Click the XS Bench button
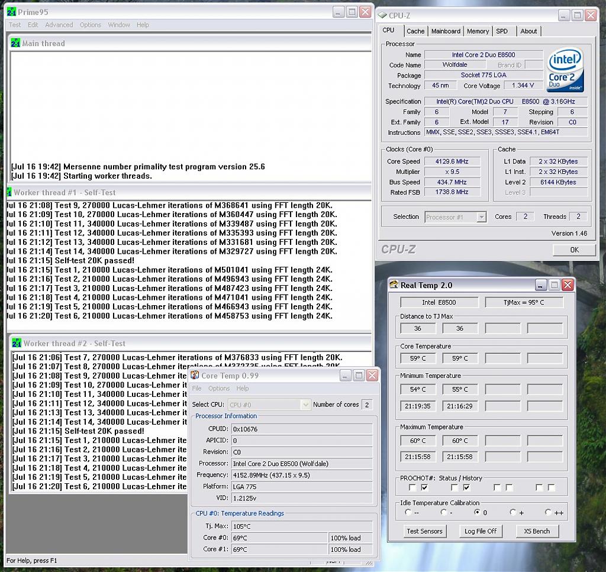This screenshot has height=572, width=606. (x=537, y=531)
